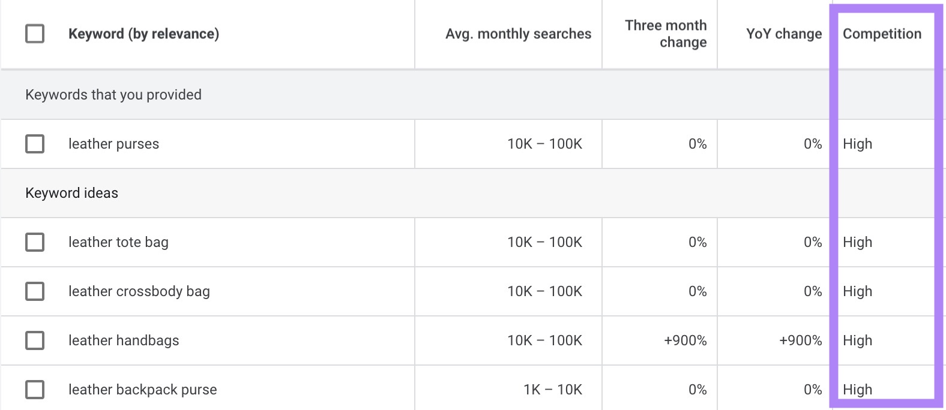Select the leather tote bag checkbox
Image resolution: width=946 pixels, height=410 pixels.
pos(34,242)
